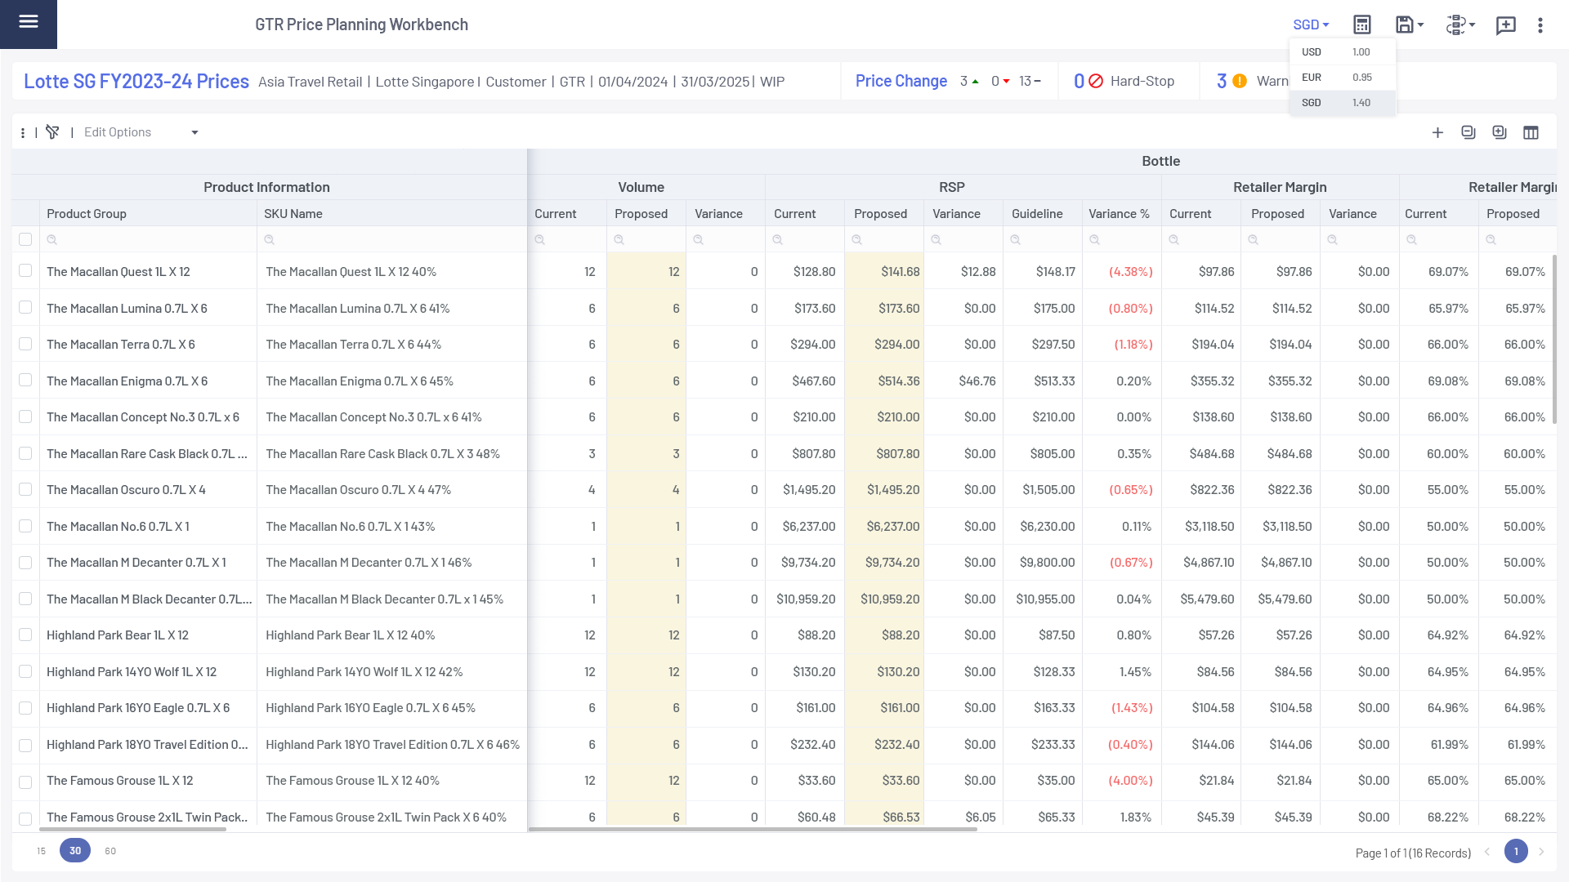Viewport: 1569px width, 882px height.
Task: Open the add comment icon
Action: click(1505, 25)
